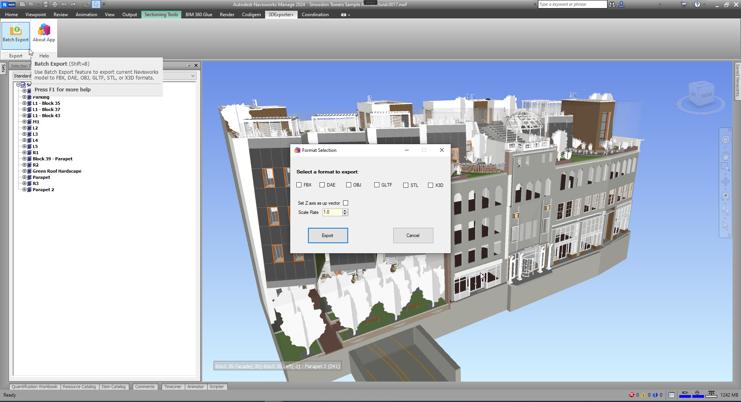Check the DAE format checkbox

coord(322,185)
